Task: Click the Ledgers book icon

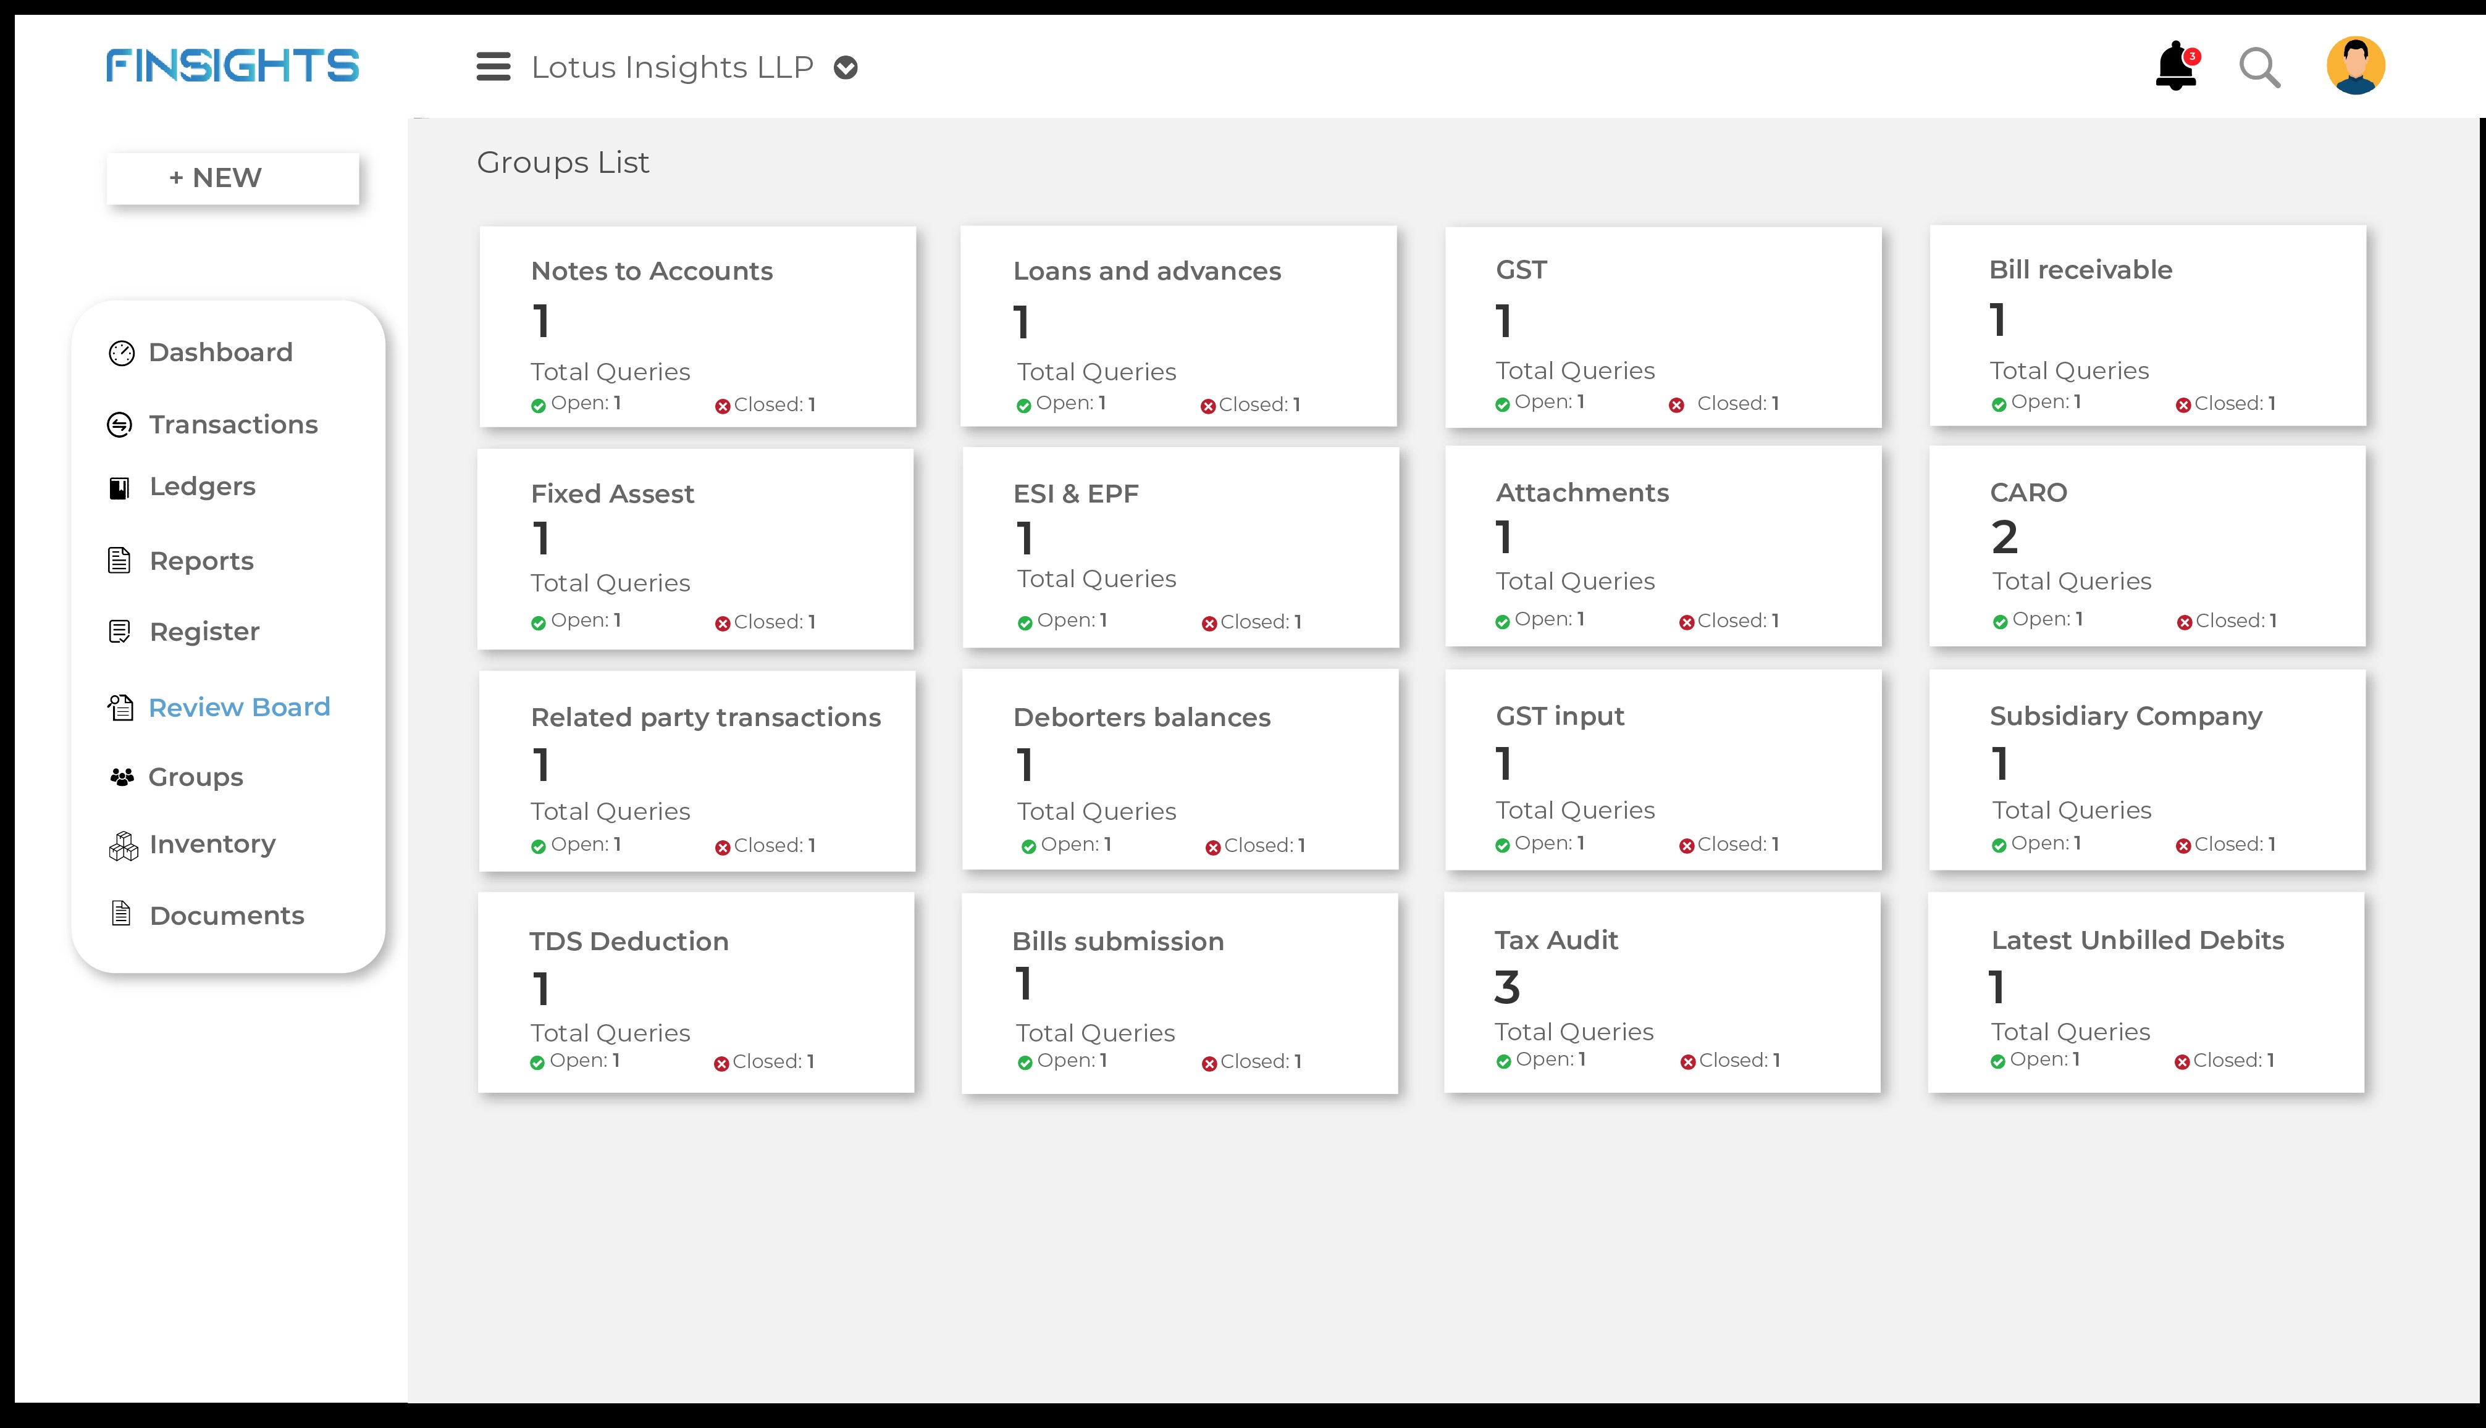Action: [x=120, y=488]
